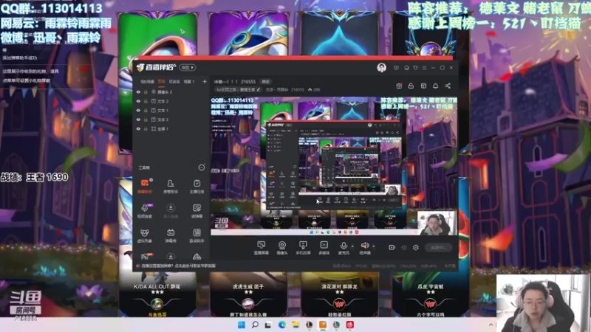Open the 房管助手 tool
The height and width of the screenshot is (332, 591).
[171, 187]
